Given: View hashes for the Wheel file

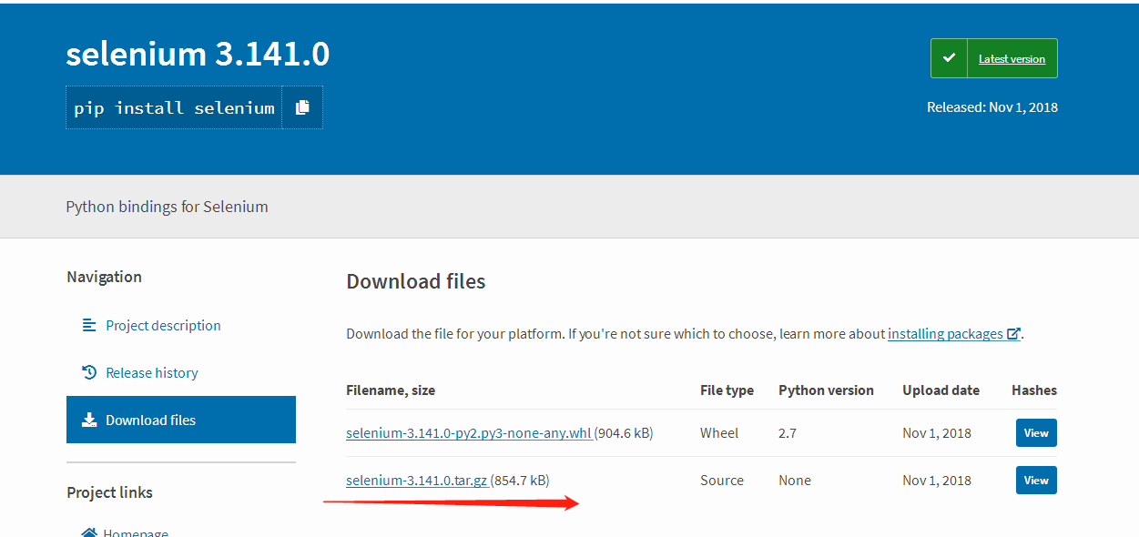Looking at the screenshot, I should 1036,433.
